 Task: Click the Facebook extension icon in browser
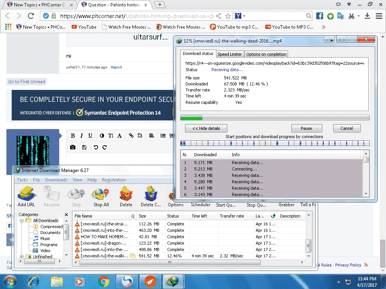tap(320, 16)
